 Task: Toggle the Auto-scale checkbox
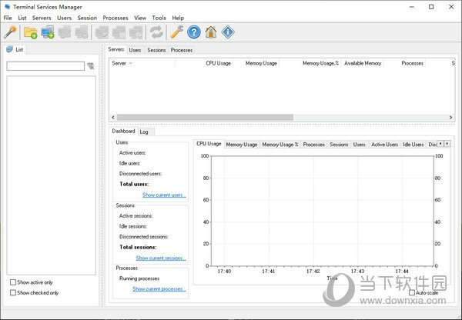pos(412,292)
